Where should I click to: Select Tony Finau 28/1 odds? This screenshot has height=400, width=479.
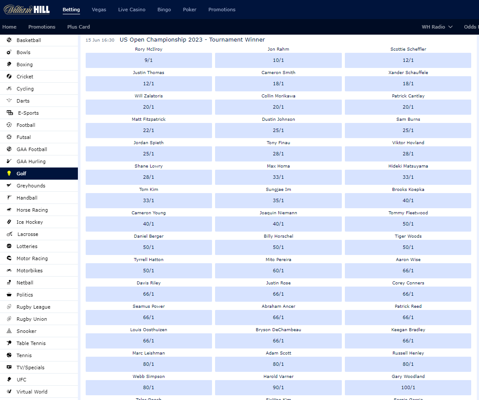(278, 154)
